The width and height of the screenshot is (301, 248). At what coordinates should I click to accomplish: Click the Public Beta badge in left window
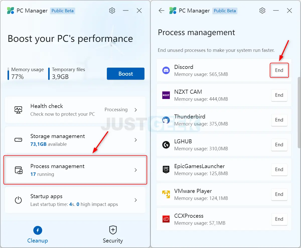click(63, 11)
